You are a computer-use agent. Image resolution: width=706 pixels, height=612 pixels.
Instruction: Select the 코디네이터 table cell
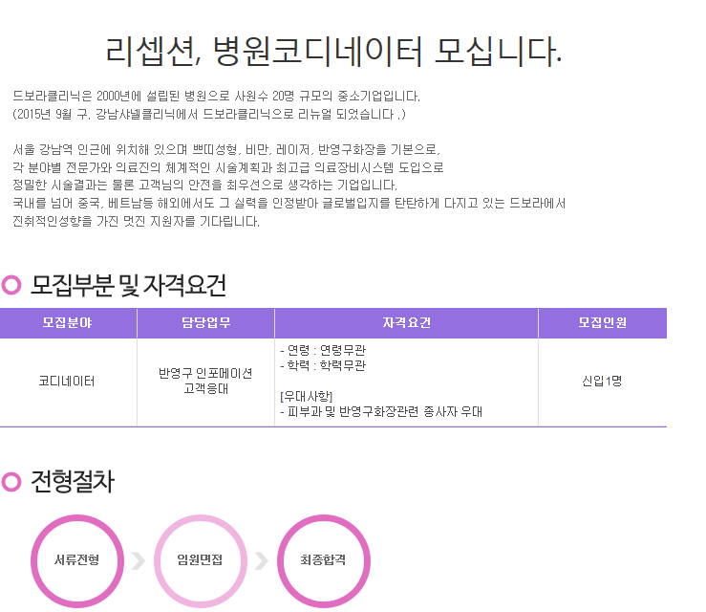[67, 382]
